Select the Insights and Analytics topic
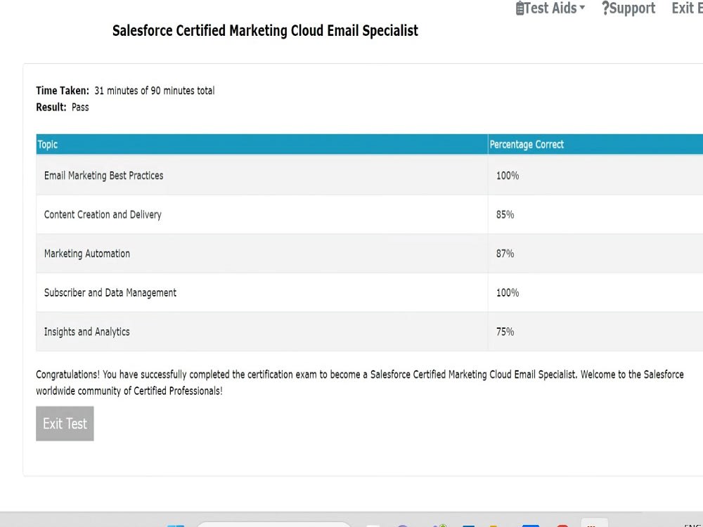The image size is (703, 527). 87,332
